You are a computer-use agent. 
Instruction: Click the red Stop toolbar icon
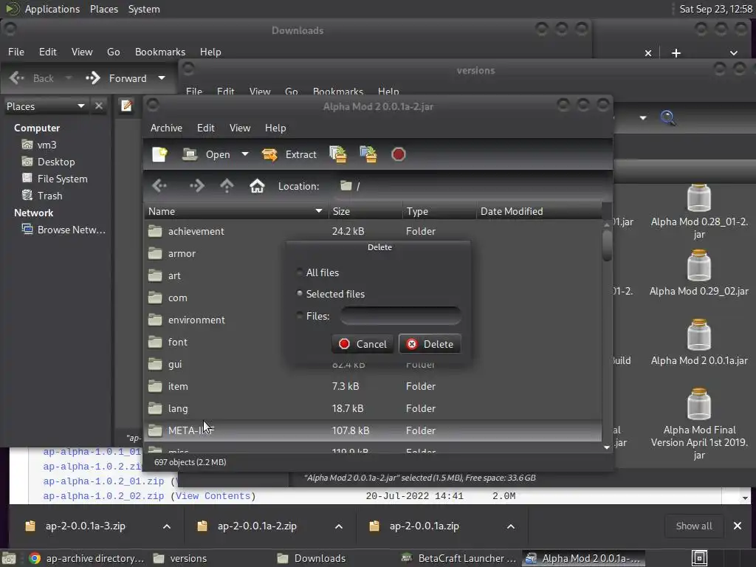398,154
